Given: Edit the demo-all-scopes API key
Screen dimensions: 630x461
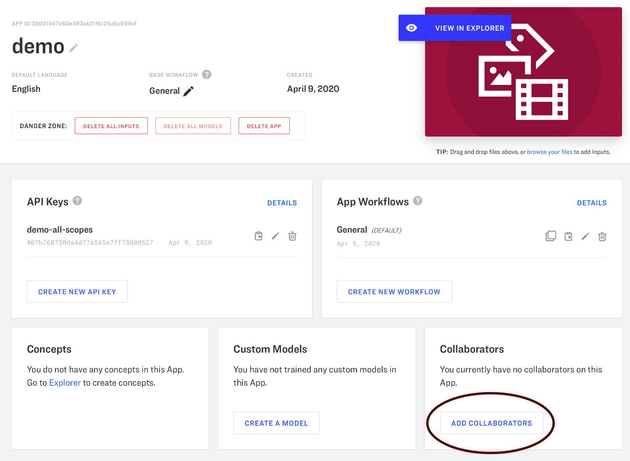Looking at the screenshot, I should [275, 236].
